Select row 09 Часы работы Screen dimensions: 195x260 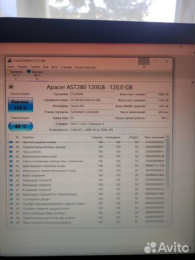(87, 152)
